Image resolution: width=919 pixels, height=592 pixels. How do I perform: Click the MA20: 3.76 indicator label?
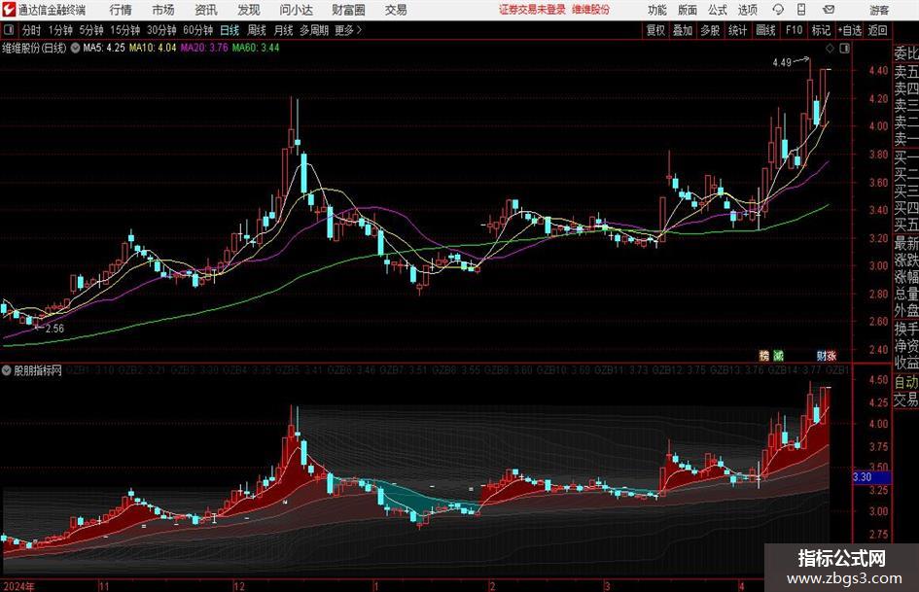204,48
